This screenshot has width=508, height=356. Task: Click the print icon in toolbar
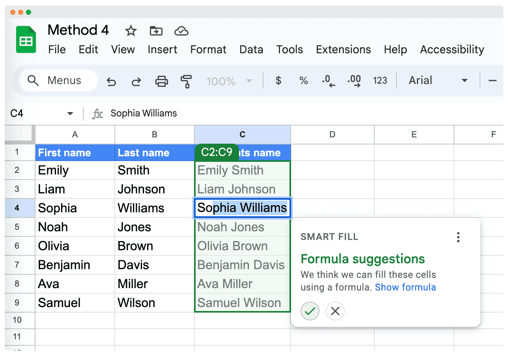pyautogui.click(x=161, y=81)
